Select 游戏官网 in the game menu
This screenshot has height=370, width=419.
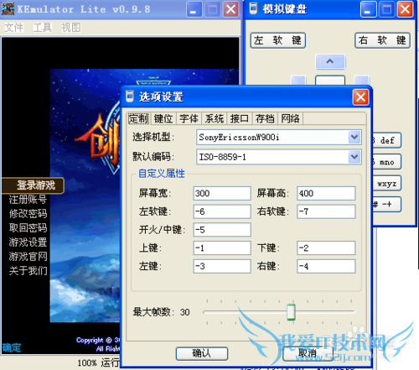[x=28, y=257]
